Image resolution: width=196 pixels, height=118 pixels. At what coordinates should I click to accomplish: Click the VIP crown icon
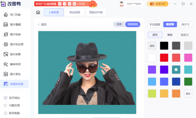click(x=152, y=4)
